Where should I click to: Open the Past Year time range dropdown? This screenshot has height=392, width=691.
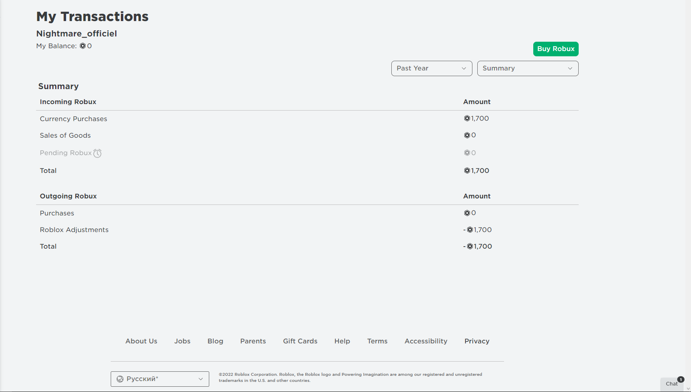[x=431, y=68]
